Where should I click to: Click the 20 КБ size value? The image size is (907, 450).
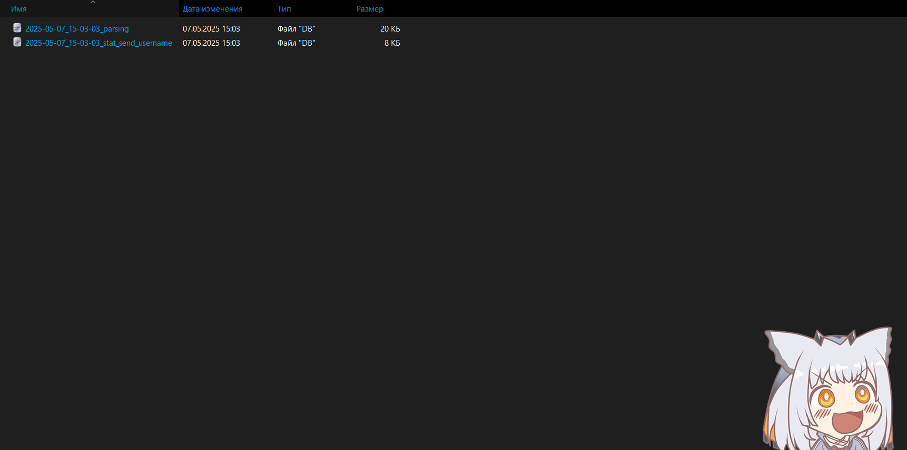coord(390,29)
